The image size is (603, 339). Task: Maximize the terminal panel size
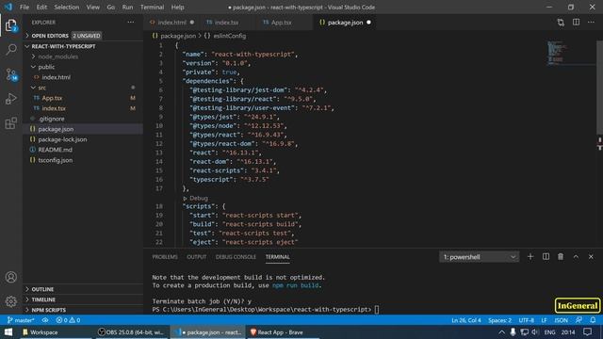[576, 257]
